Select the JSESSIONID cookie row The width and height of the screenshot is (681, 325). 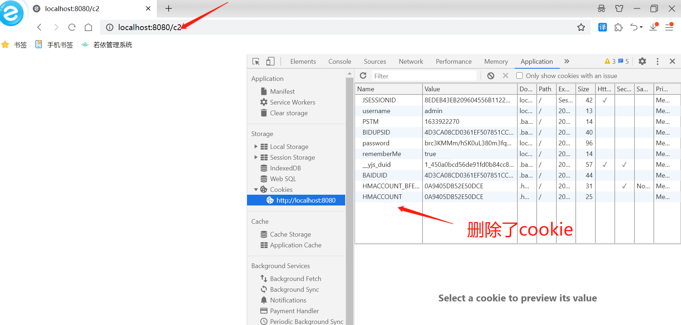coord(518,100)
